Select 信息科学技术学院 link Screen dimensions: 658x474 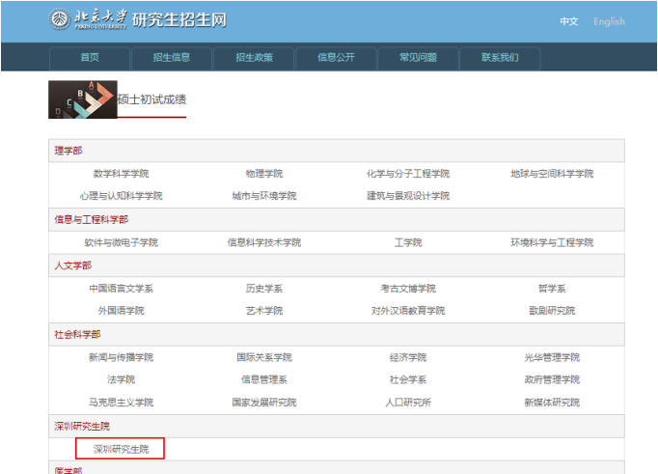264,242
